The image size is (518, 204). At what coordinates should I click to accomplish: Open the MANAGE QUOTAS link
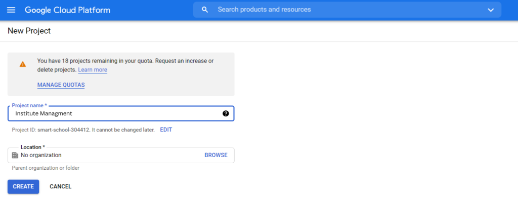point(61,85)
